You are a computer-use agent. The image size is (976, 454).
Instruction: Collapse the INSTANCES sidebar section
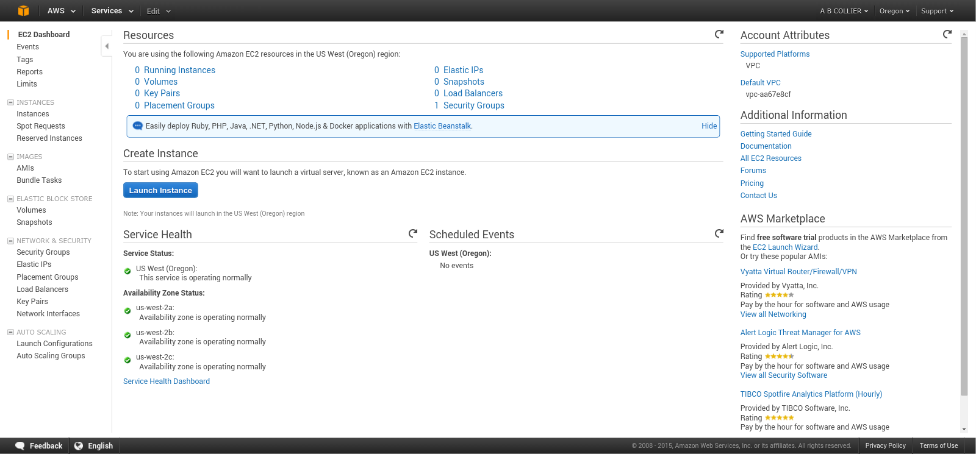[x=10, y=102]
